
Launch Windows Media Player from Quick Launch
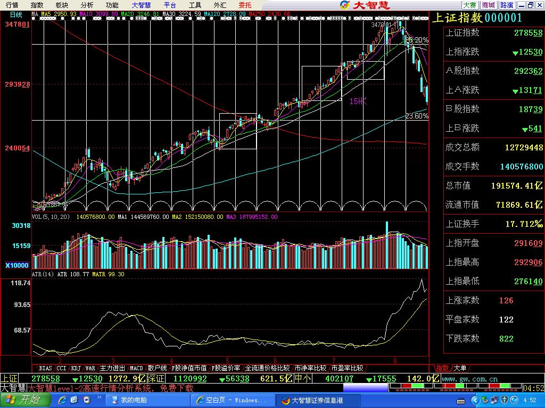(x=86, y=401)
